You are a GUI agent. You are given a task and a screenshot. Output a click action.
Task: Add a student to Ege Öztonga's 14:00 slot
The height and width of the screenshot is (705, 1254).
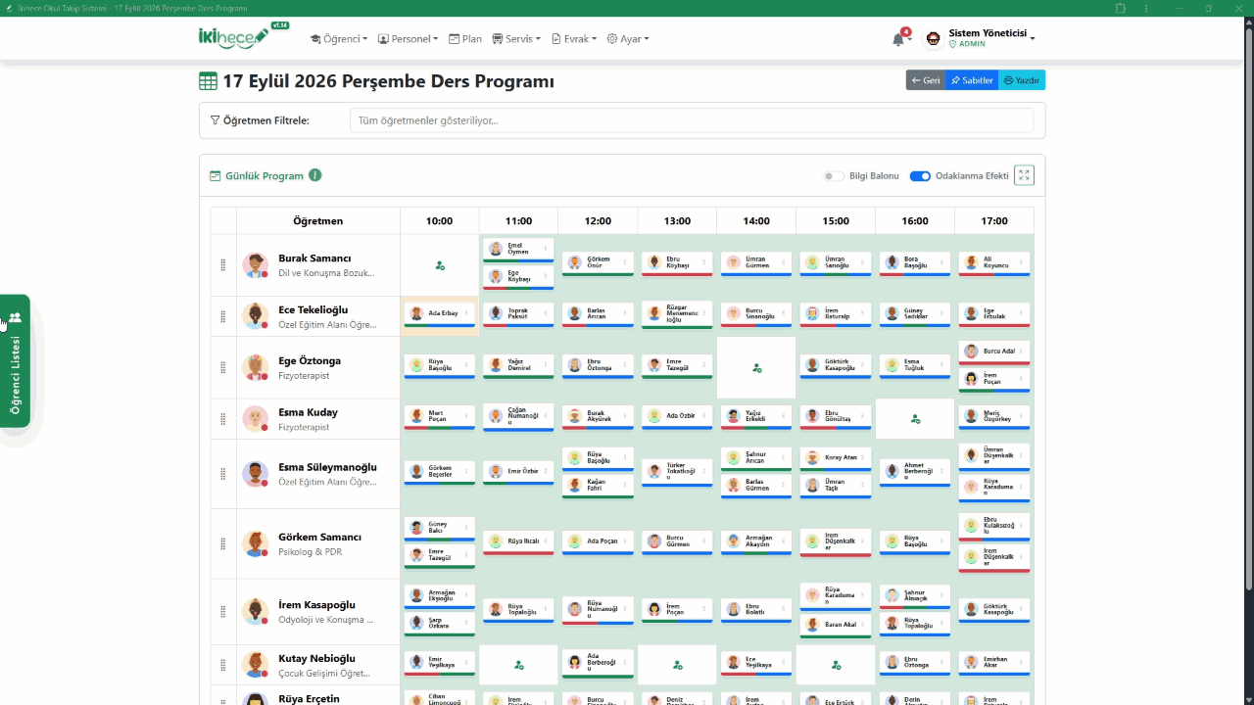click(756, 368)
